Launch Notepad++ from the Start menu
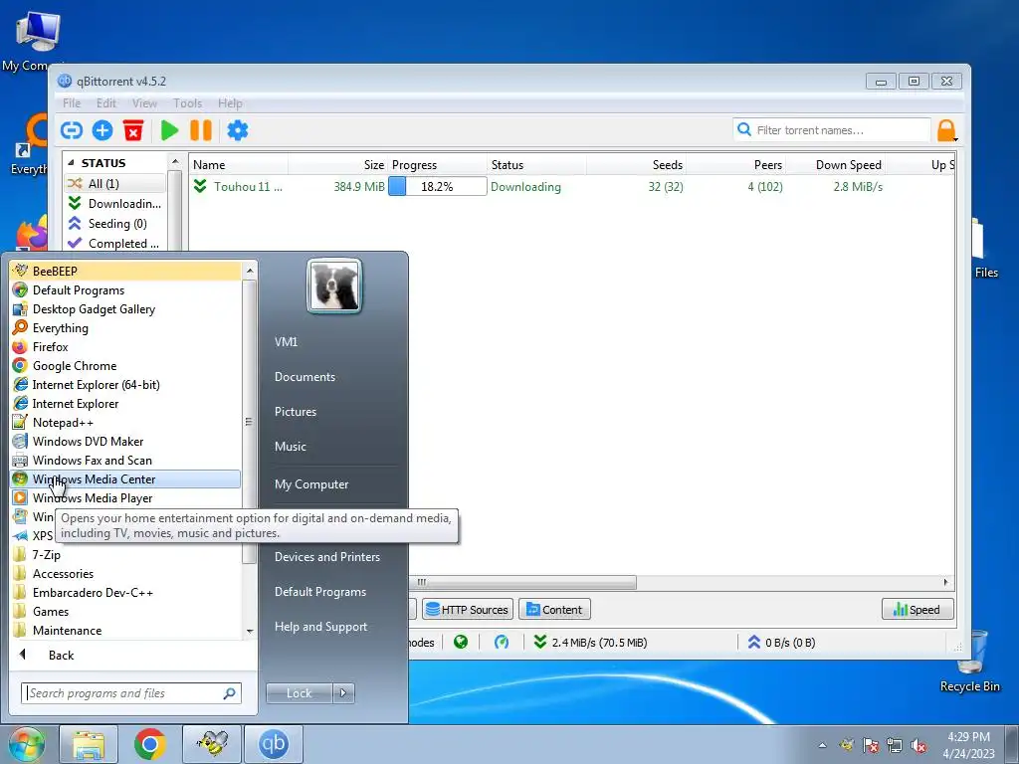 coord(125,422)
